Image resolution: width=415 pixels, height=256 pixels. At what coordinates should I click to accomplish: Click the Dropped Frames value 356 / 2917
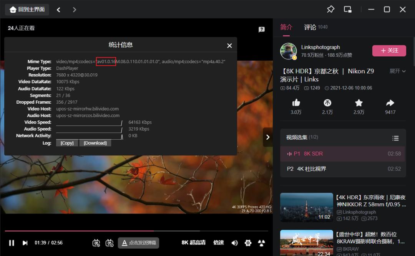[67, 102]
